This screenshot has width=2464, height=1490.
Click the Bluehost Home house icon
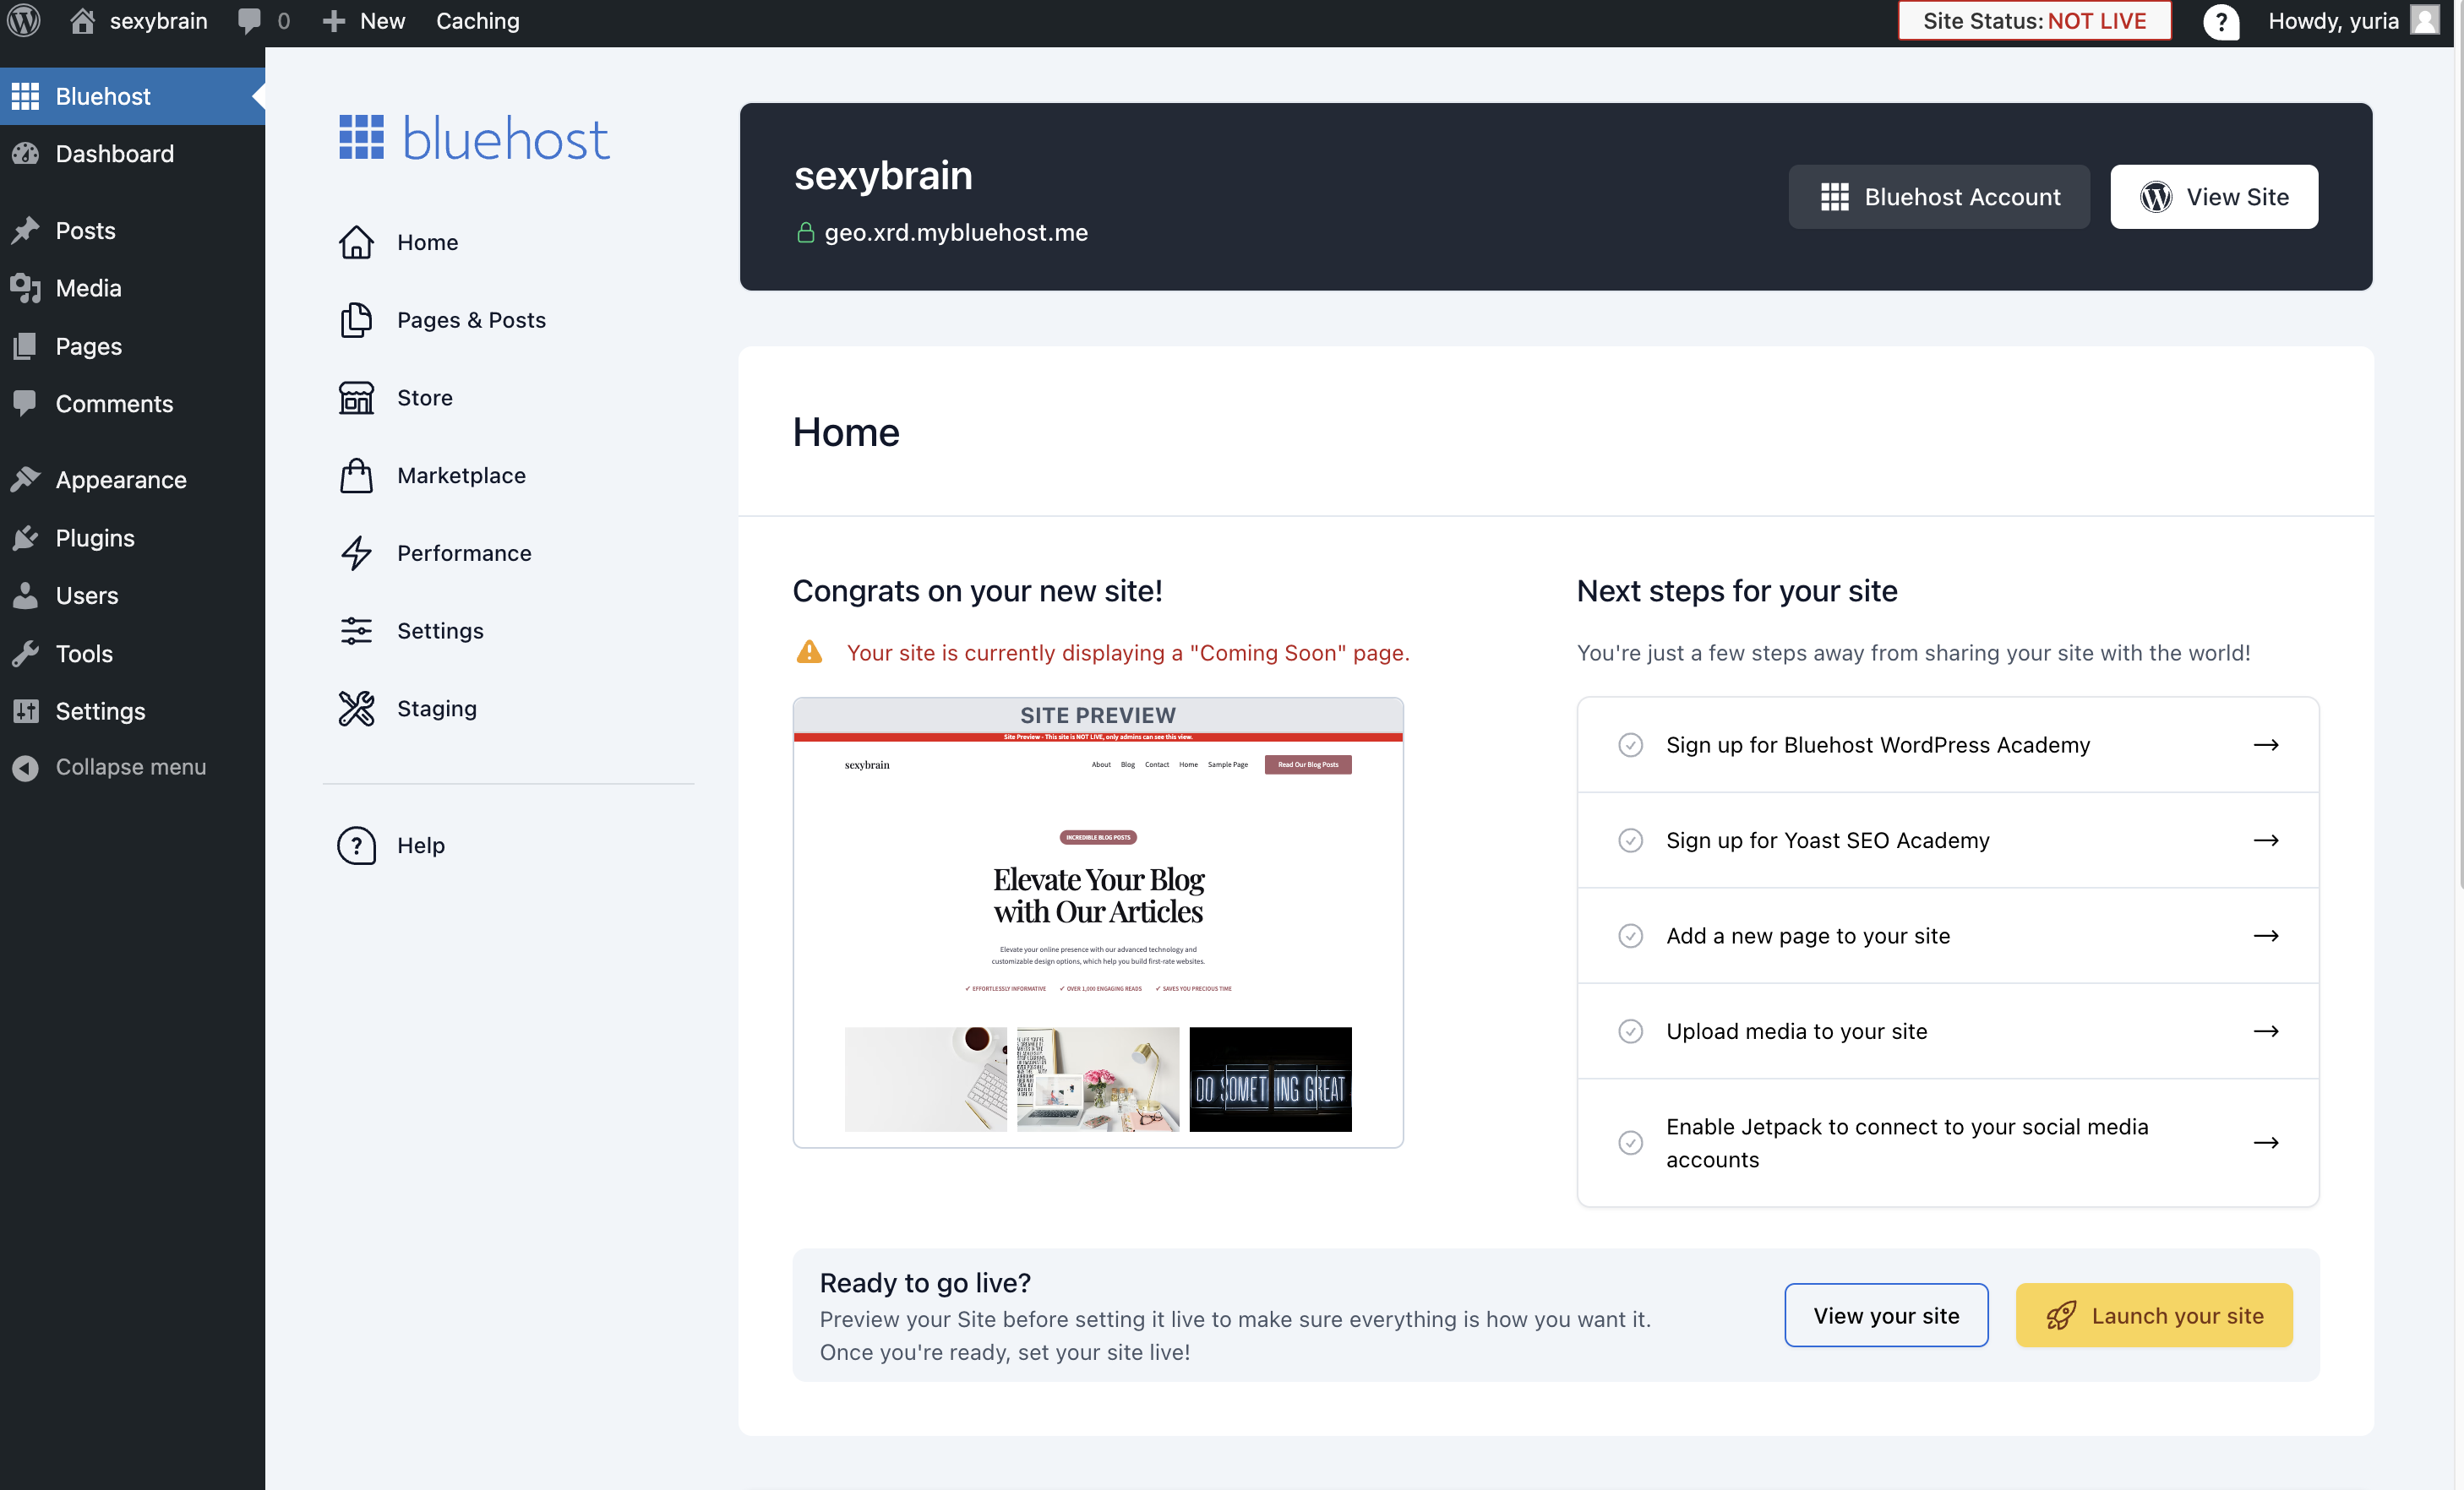point(356,242)
